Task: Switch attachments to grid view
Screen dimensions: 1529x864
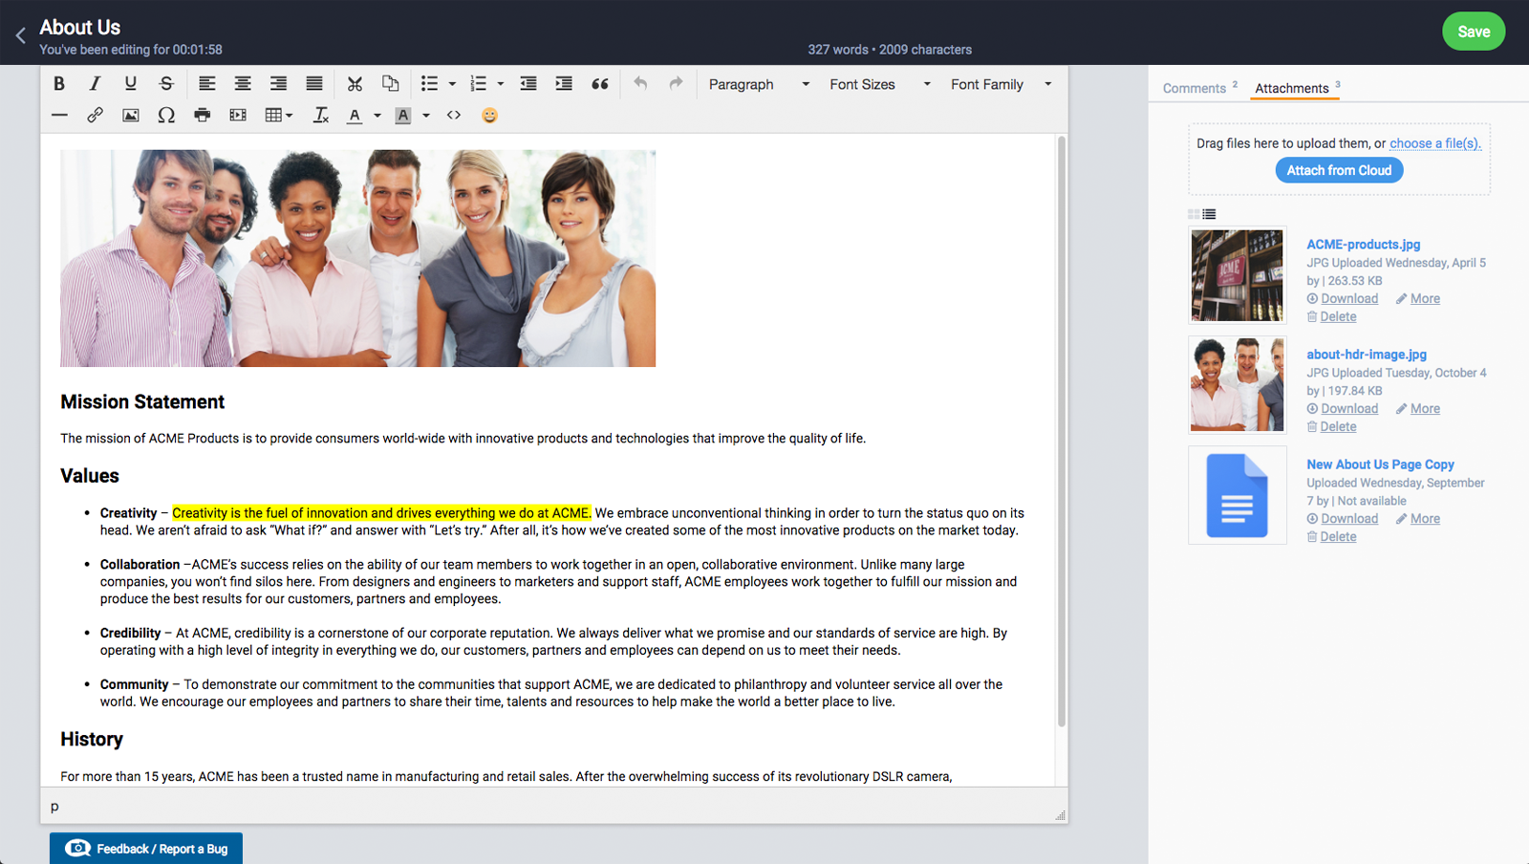Action: (1194, 214)
